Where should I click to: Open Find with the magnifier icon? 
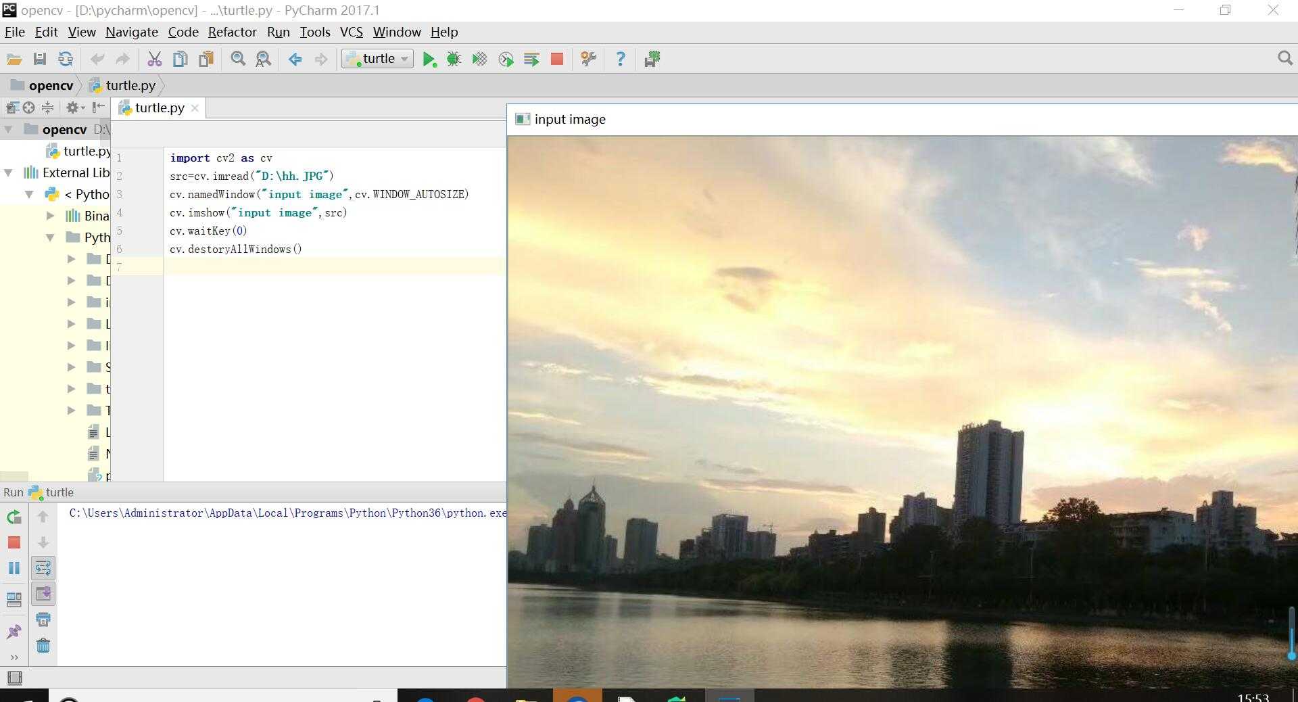(238, 60)
